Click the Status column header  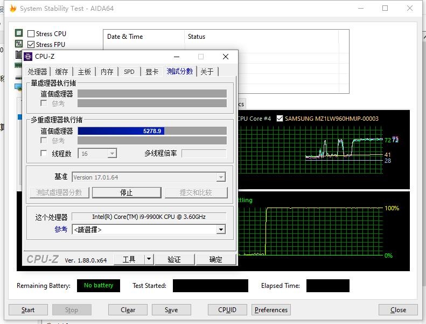coord(262,37)
